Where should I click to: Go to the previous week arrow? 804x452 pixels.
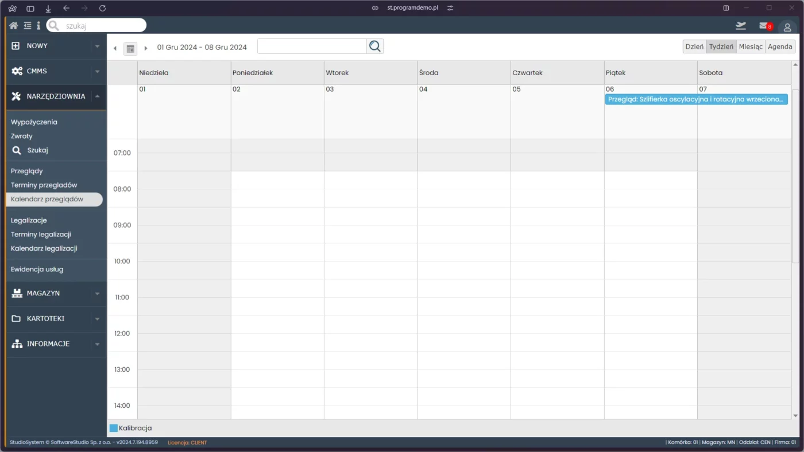(x=115, y=48)
